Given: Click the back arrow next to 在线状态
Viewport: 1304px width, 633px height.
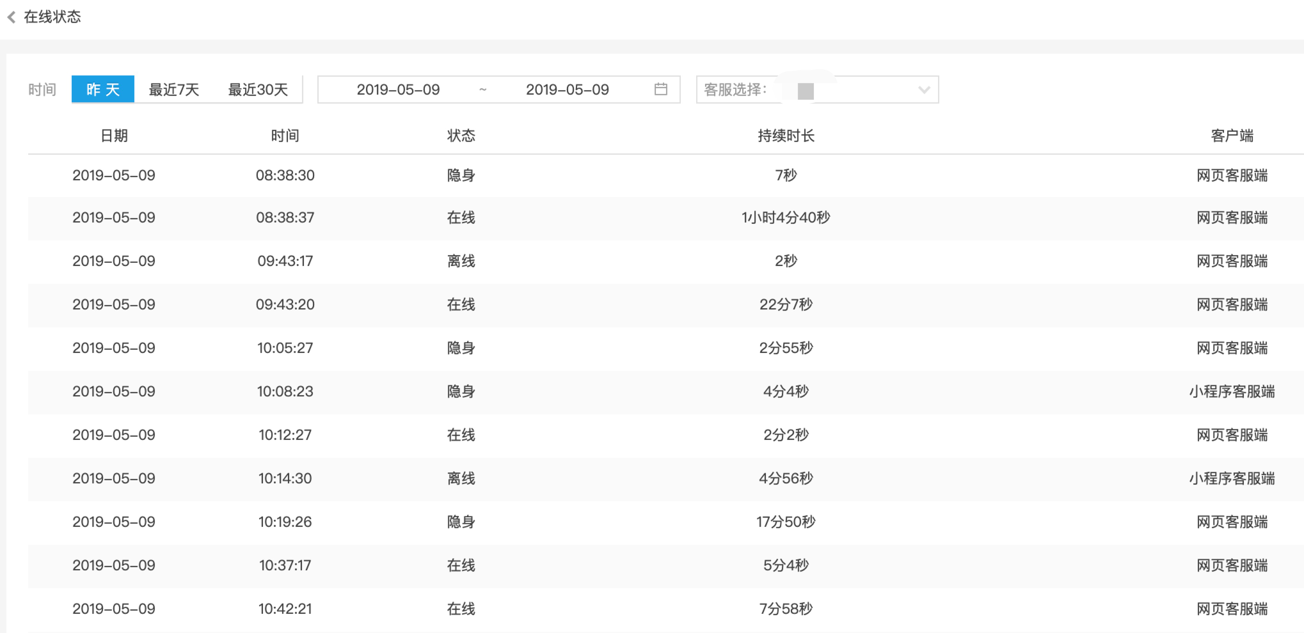Looking at the screenshot, I should click(11, 17).
